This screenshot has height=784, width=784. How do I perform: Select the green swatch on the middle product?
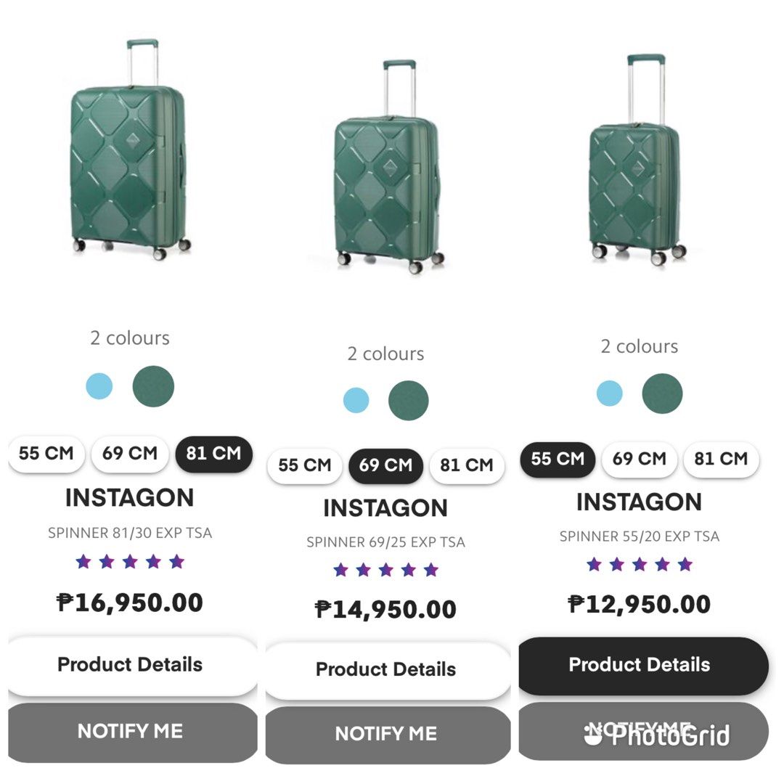point(408,400)
